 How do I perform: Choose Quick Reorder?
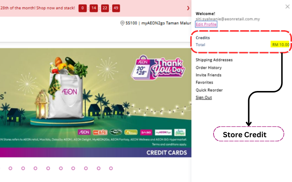coord(209,90)
